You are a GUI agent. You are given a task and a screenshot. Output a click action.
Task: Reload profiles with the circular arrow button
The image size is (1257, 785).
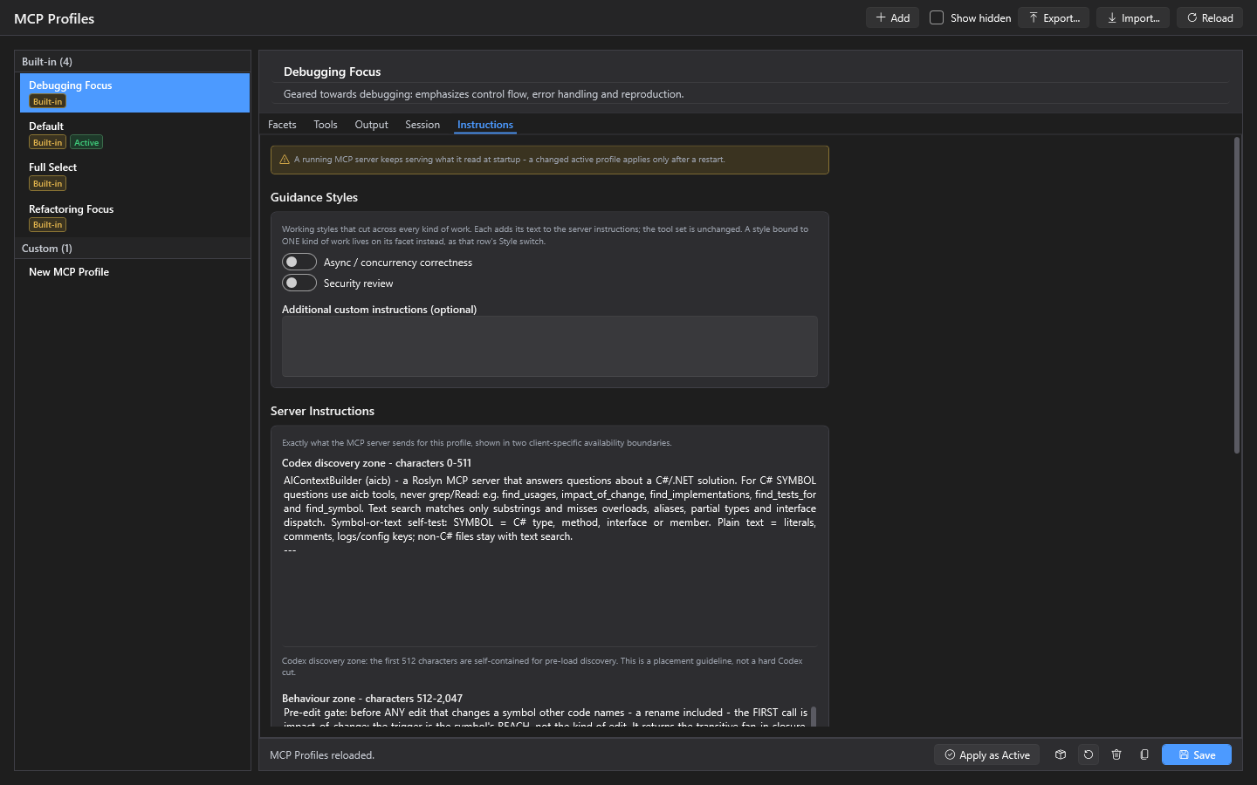click(1210, 17)
